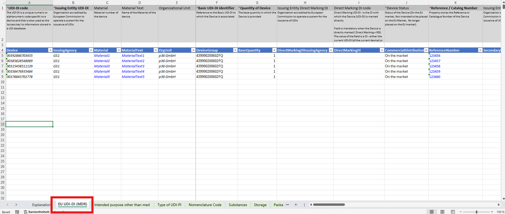This screenshot has height=214, width=505.
Task: Select cell with UDI-DI 00392866703455
Action: click(29, 55)
